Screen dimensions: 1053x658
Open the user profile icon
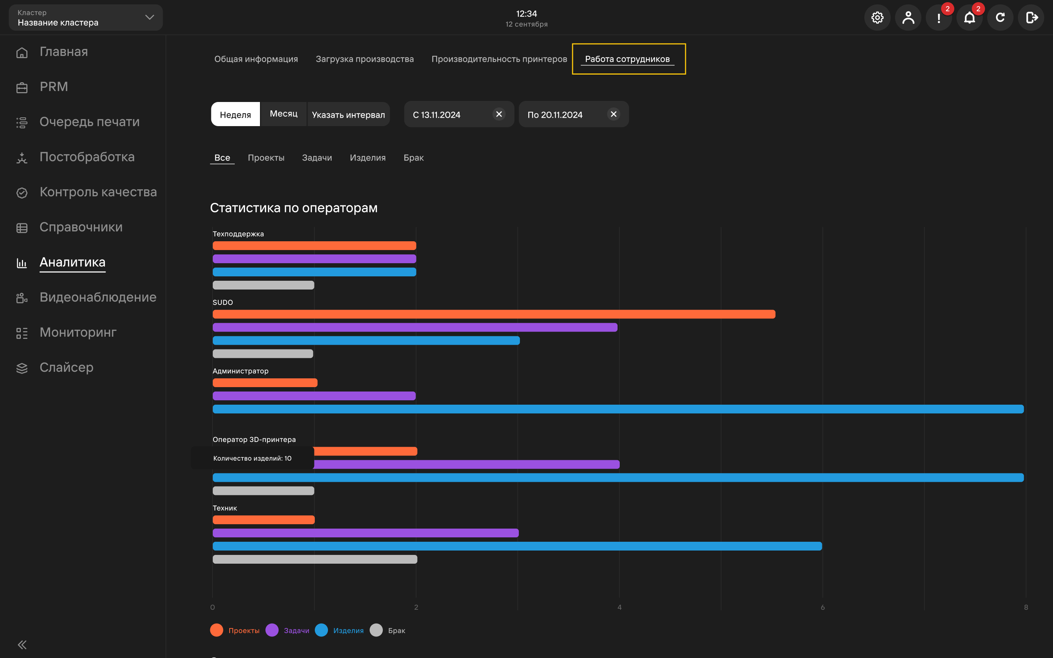coord(908,18)
